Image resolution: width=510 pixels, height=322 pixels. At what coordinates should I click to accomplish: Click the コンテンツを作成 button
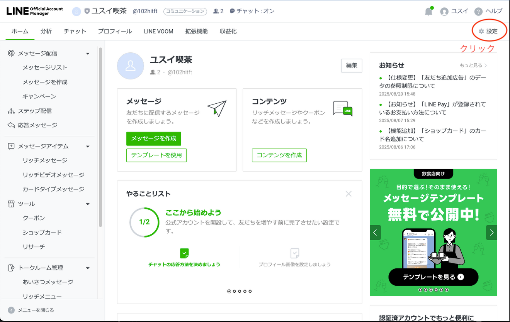tap(279, 155)
